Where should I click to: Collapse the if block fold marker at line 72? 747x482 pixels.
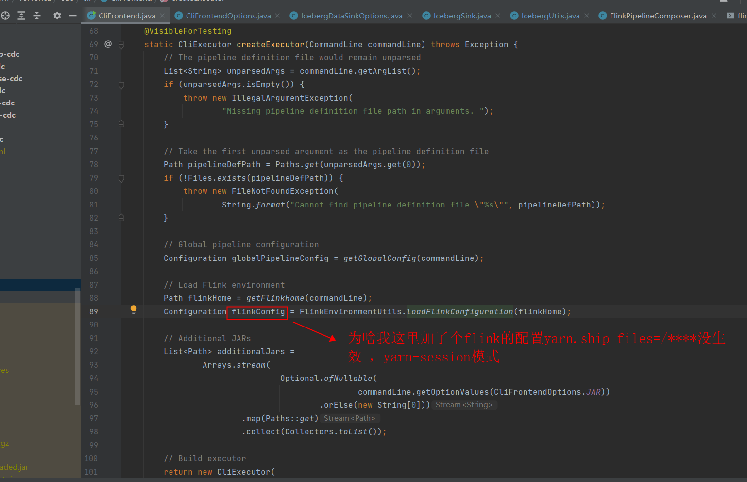[121, 85]
